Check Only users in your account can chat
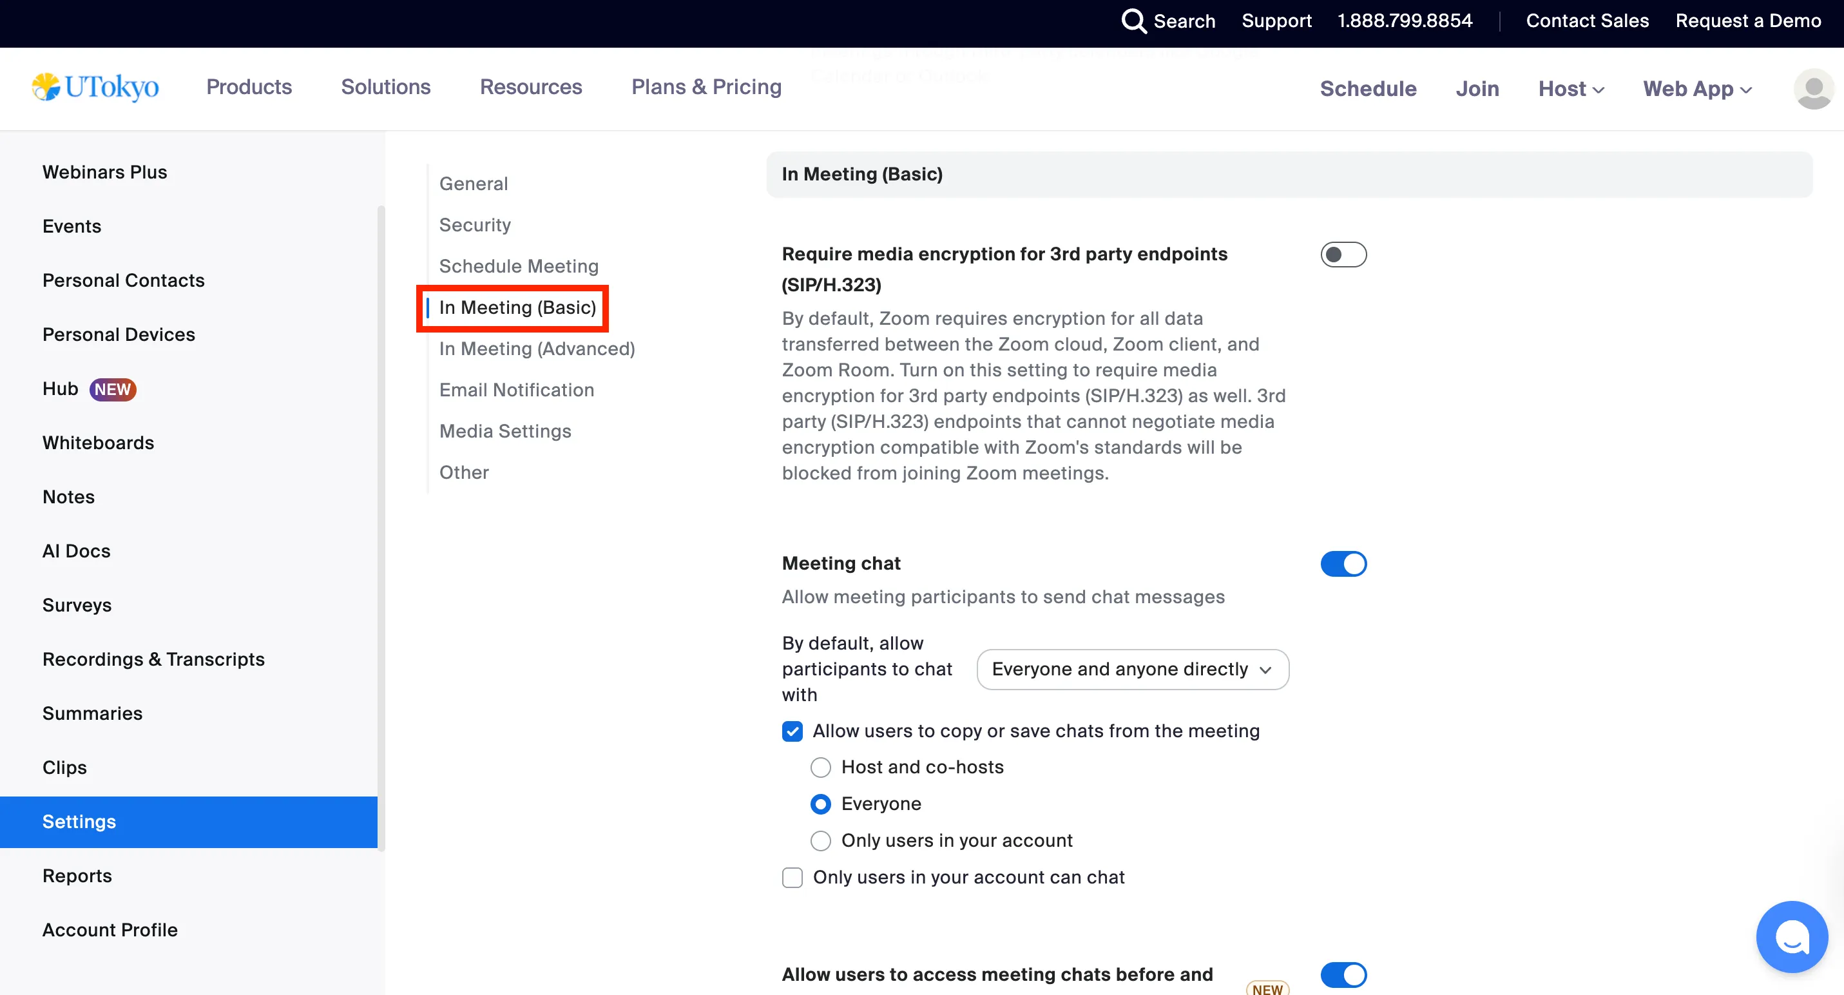 point(792,878)
